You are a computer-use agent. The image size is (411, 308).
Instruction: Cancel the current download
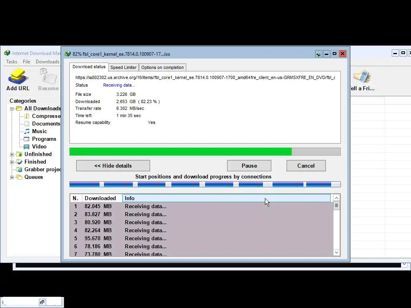click(x=306, y=166)
